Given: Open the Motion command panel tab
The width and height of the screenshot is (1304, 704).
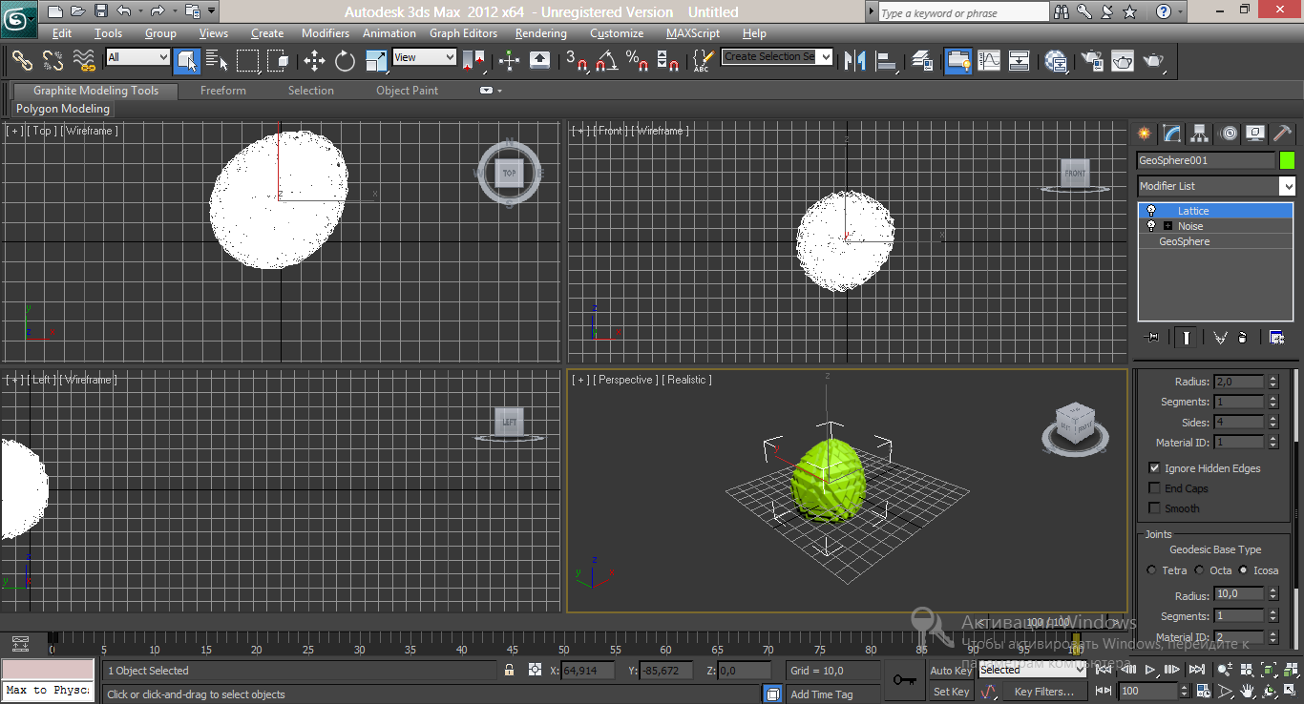Looking at the screenshot, I should (x=1229, y=134).
